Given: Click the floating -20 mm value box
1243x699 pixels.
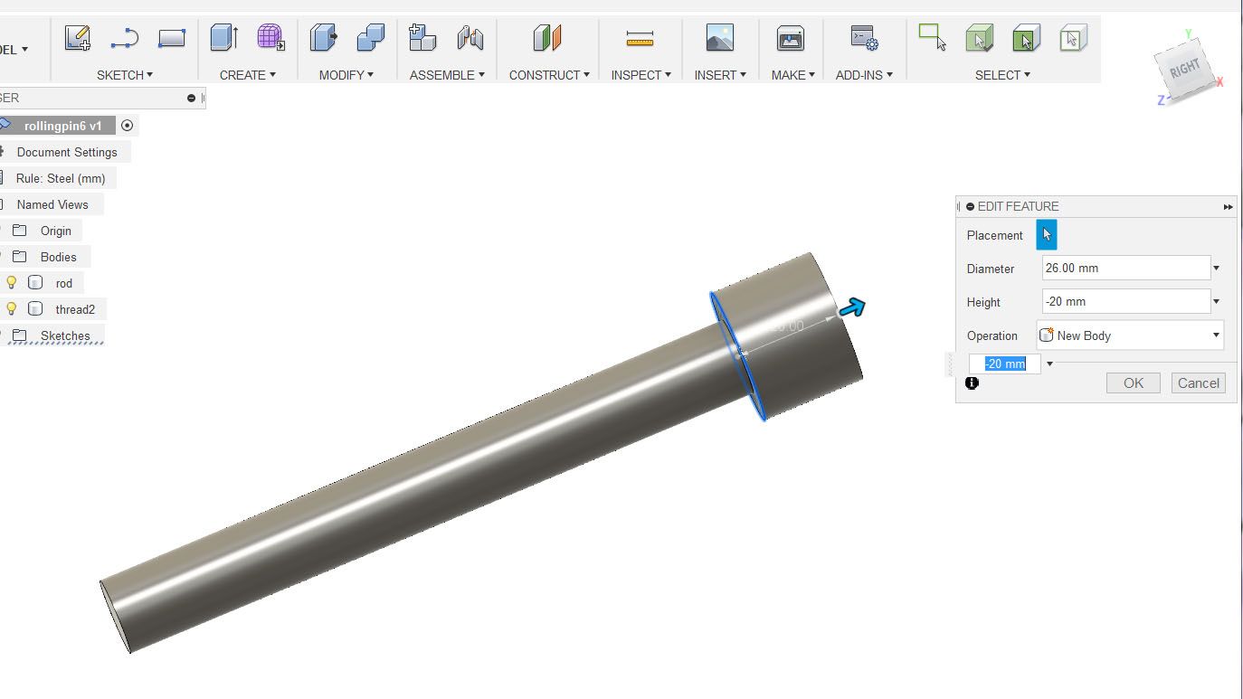Looking at the screenshot, I should pyautogui.click(x=1005, y=364).
